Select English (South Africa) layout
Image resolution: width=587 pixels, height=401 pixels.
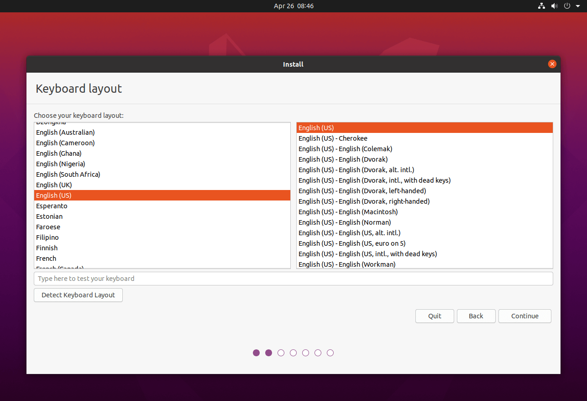click(162, 174)
